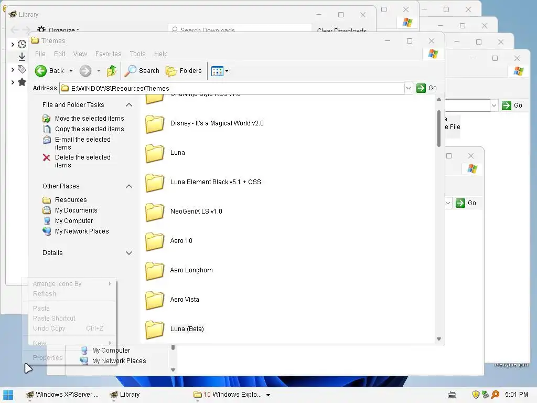Open the Back history dropdown arrow
Screen dimensions: 537x403
click(71, 71)
